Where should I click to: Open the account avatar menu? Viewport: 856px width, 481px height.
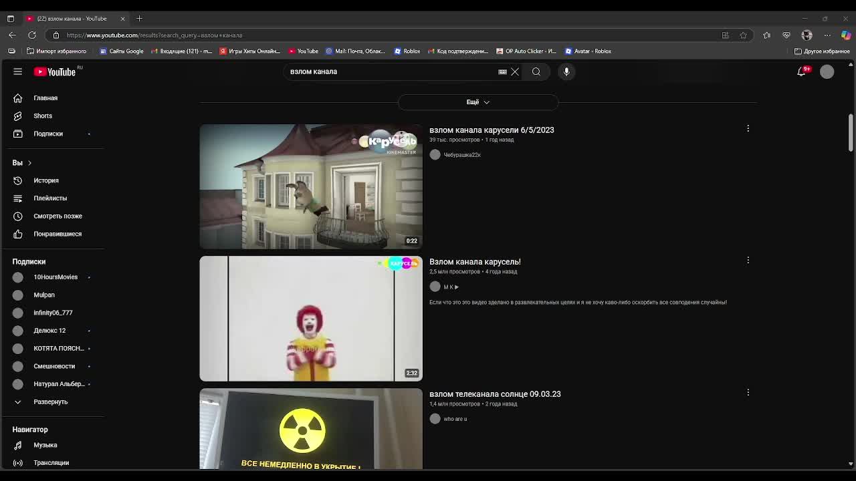point(827,71)
